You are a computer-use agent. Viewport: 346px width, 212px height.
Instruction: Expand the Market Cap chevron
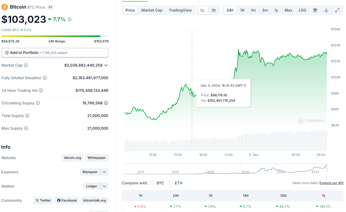(106, 65)
